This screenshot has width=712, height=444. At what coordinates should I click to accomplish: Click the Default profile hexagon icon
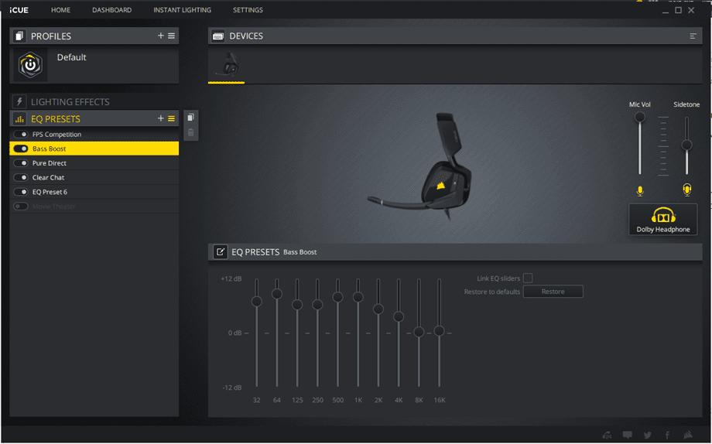tap(30, 65)
